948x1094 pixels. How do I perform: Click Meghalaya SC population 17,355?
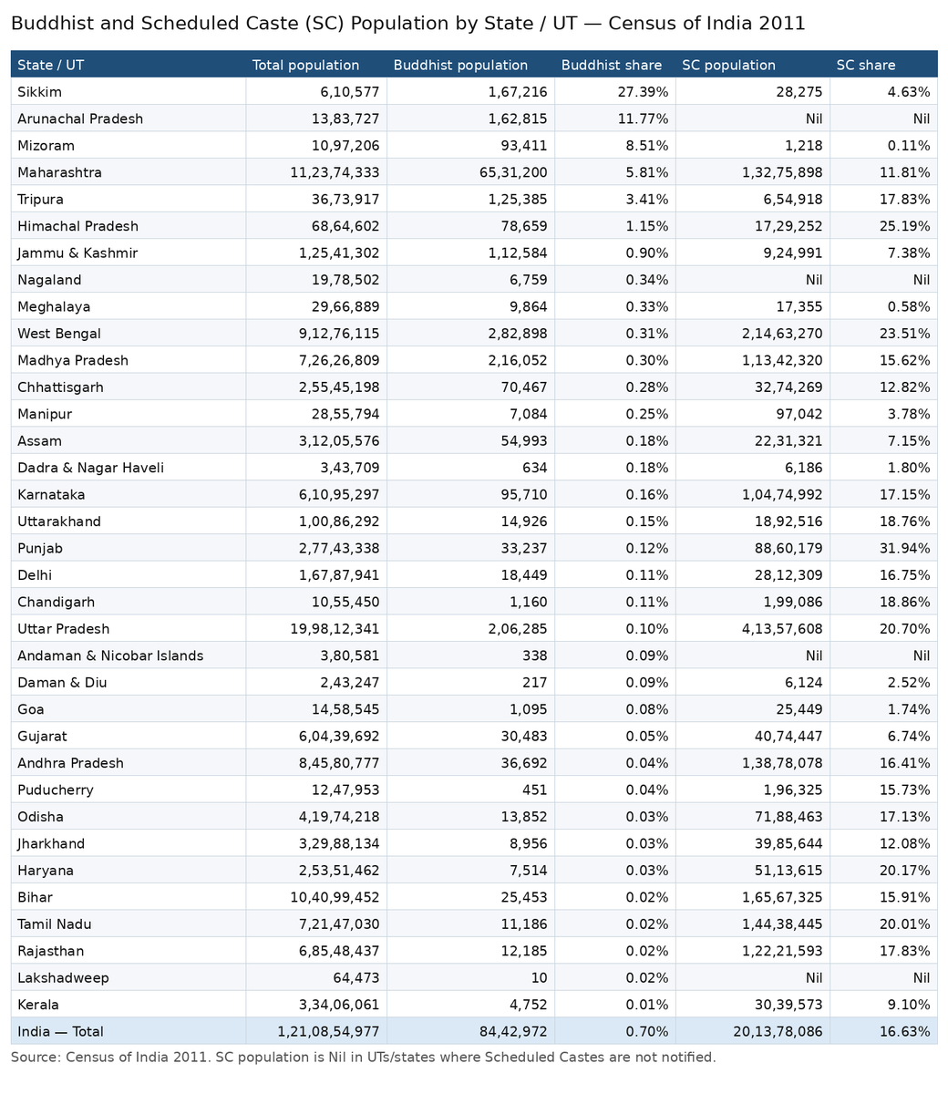(753, 306)
